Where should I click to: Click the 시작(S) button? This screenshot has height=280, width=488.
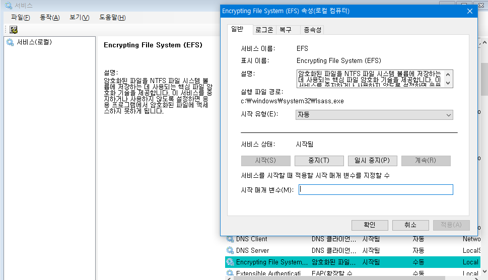pos(265,161)
